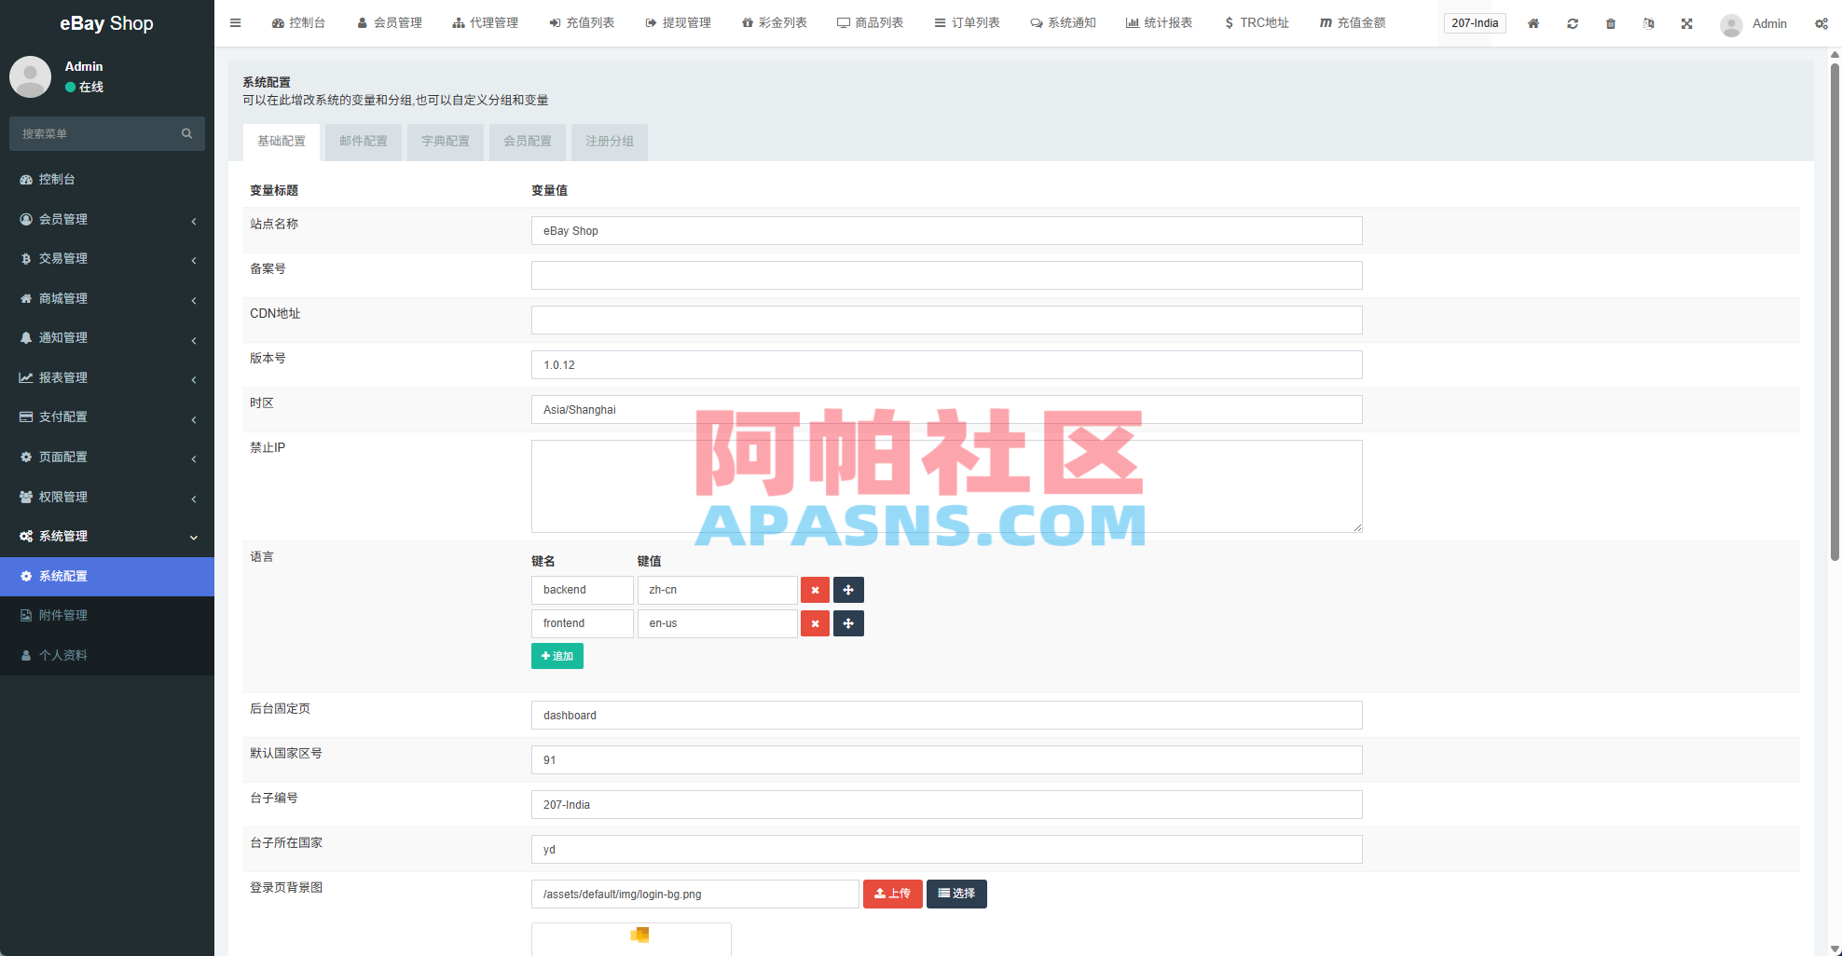The height and width of the screenshot is (956, 1842).
Task: Expand 交易管理 sidebar menu
Action: click(x=107, y=258)
